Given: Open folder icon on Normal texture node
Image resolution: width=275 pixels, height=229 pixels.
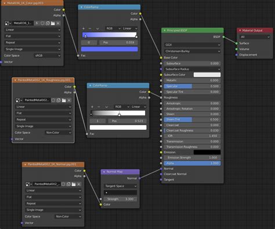Looking at the screenshot, I should tap(74, 184).
